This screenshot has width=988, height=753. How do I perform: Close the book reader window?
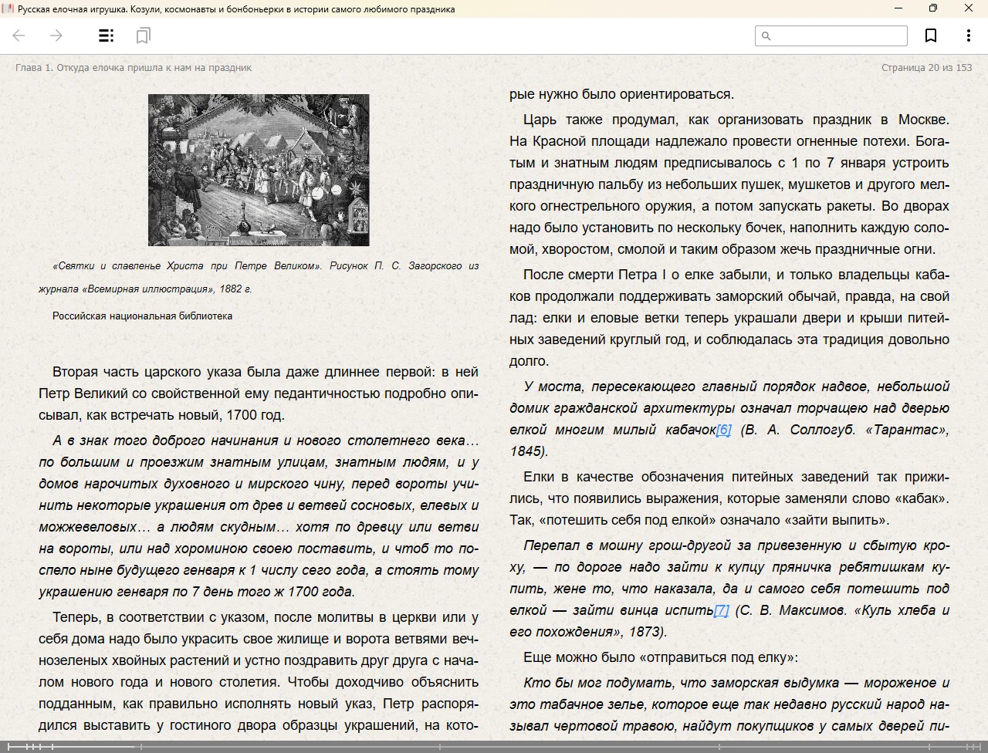tap(969, 8)
